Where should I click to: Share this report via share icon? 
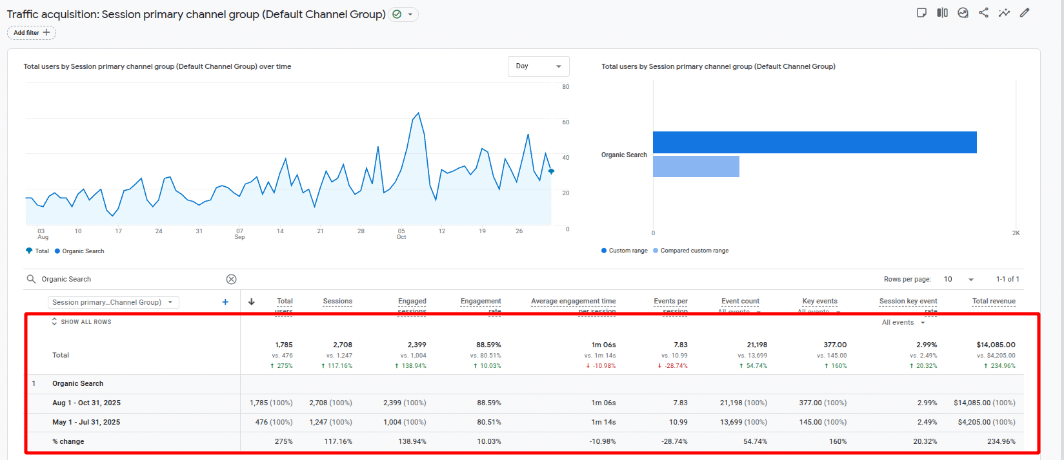(x=983, y=13)
